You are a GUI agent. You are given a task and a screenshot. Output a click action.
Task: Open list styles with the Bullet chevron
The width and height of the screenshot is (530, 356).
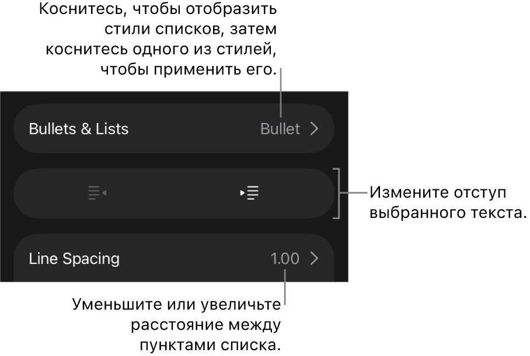point(315,129)
